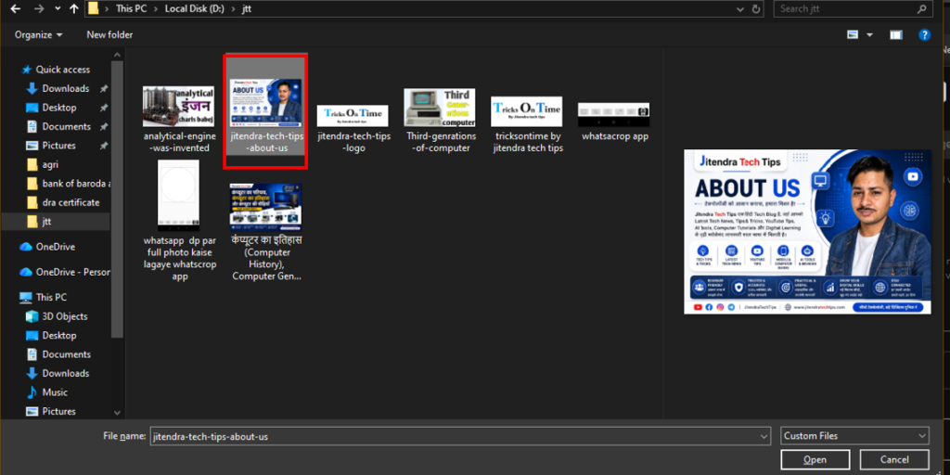Expand the File name dropdown arrow

click(x=763, y=436)
